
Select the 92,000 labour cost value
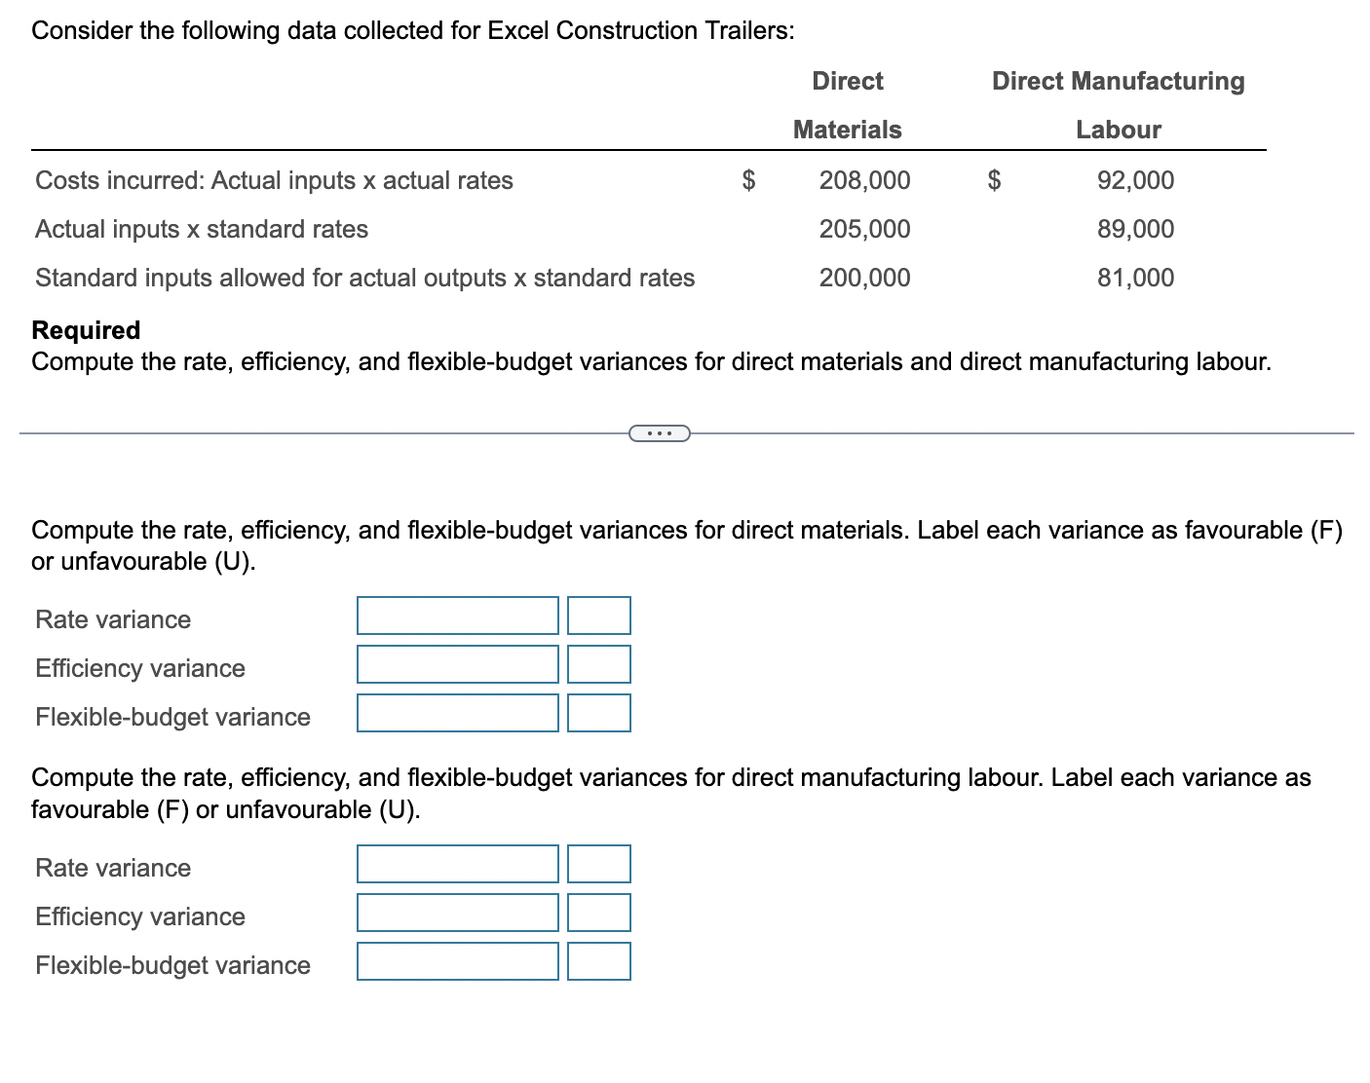coord(1134,180)
